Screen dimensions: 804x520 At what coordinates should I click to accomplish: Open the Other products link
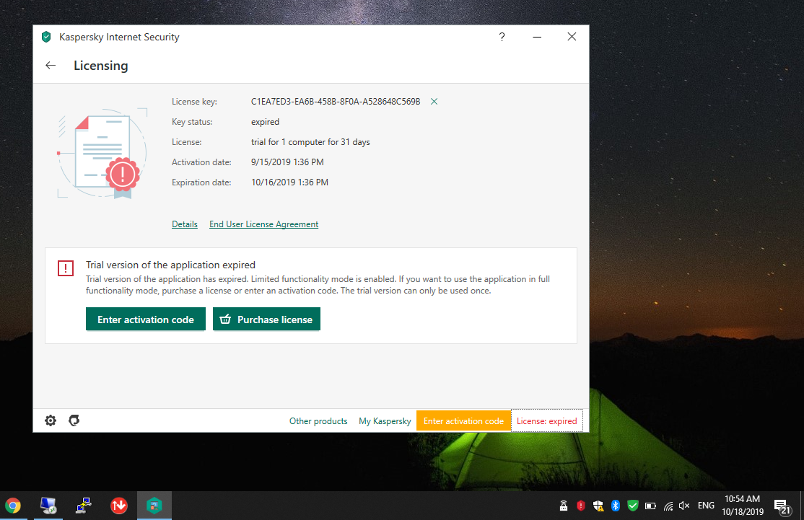pyautogui.click(x=318, y=421)
